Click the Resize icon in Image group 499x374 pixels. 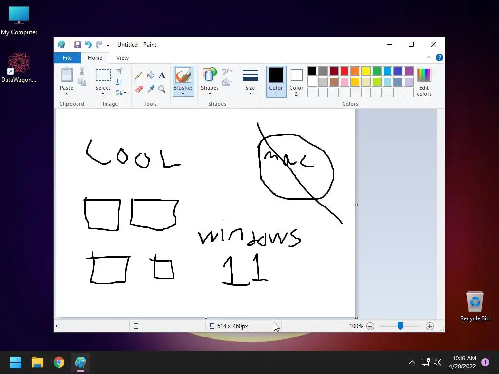[x=119, y=82]
